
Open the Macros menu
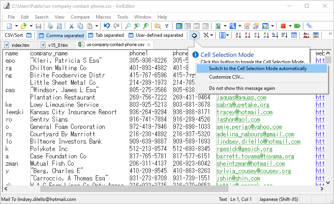[x=103, y=17]
